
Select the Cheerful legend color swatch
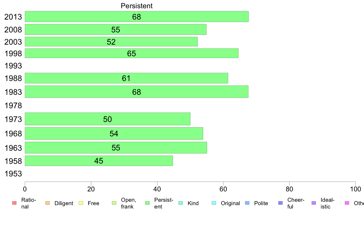pyautogui.click(x=280, y=203)
